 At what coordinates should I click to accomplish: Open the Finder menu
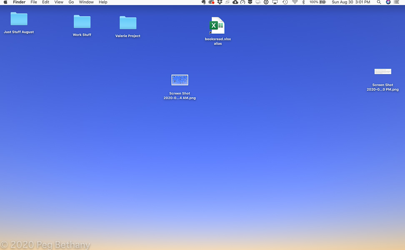[19, 2]
